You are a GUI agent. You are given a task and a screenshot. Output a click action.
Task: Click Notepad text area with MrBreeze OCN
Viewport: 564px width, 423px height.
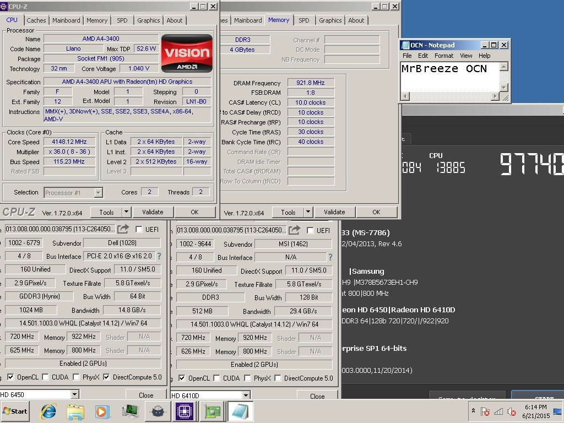click(451, 77)
